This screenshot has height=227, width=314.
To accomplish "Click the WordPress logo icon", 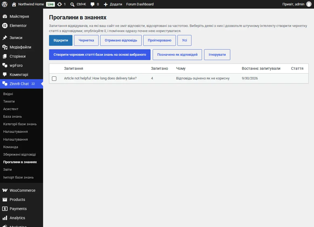I will click(x=5, y=4).
